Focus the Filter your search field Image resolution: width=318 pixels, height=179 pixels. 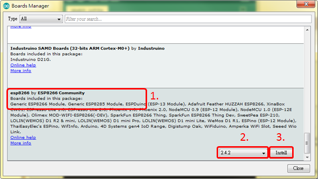188,19
